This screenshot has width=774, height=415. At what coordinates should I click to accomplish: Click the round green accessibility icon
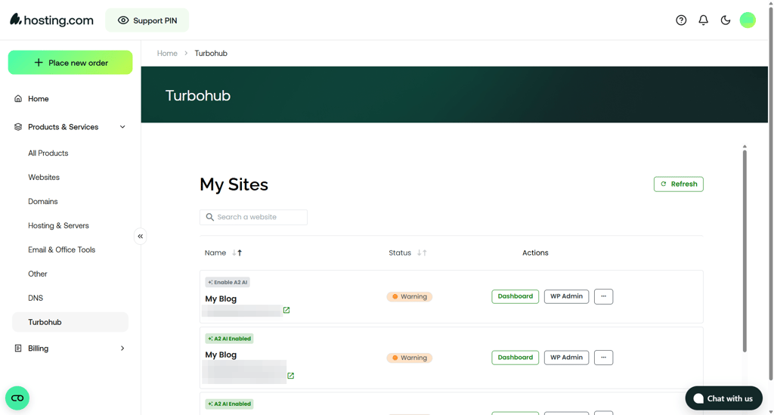coord(17,398)
